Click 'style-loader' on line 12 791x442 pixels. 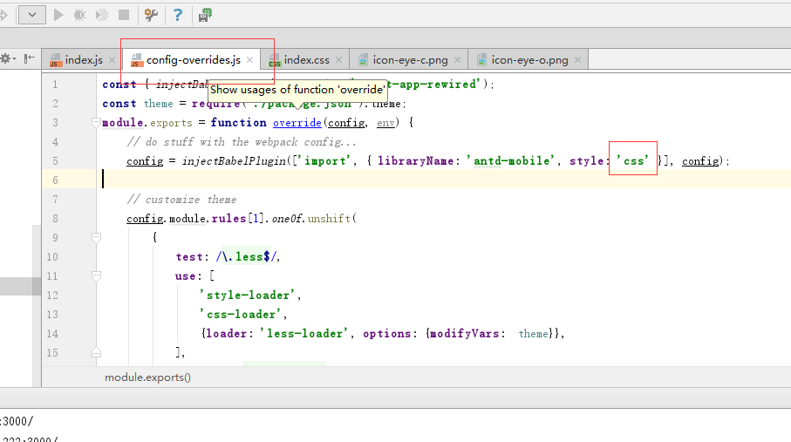247,296
